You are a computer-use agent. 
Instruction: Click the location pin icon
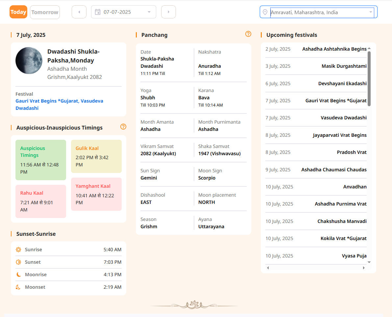(x=265, y=12)
